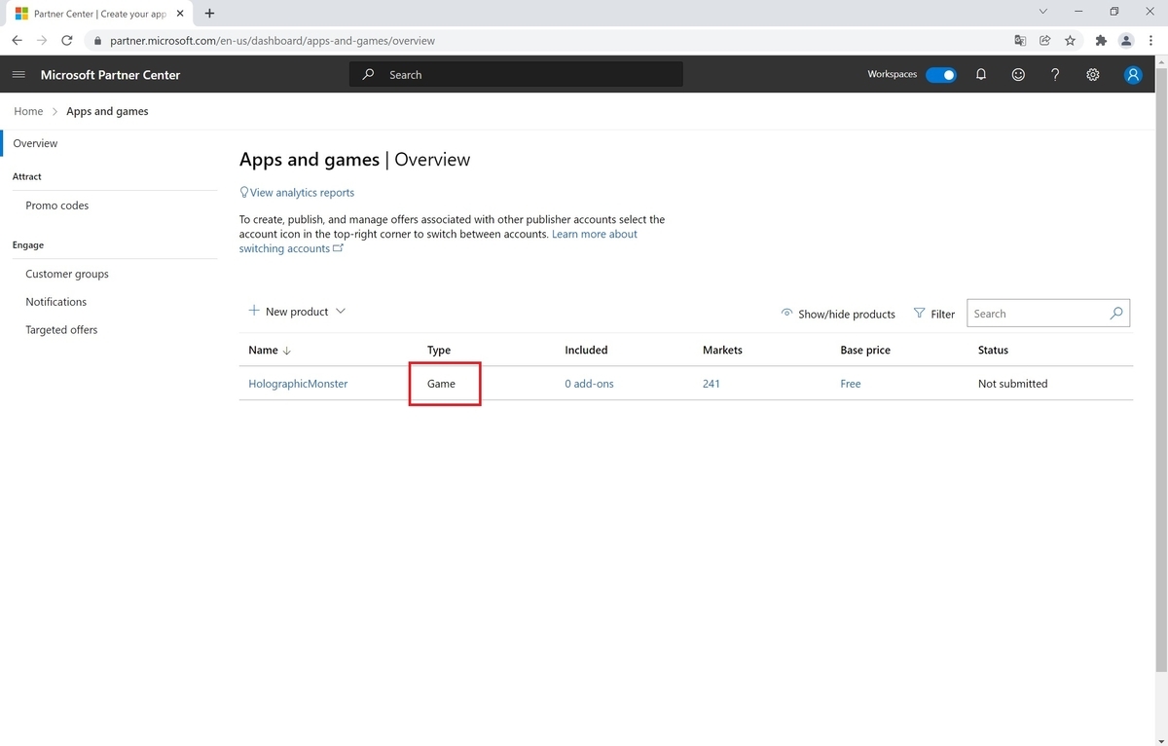Go to the Home breadcrumb
The image size is (1168, 746).
click(28, 111)
